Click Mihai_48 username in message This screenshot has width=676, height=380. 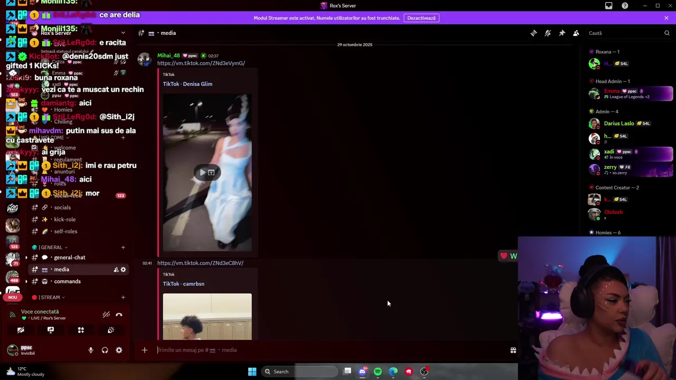tap(168, 55)
